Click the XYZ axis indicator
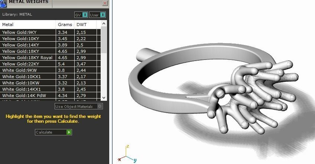Viewport: 315px width, 164px height. 127,154
